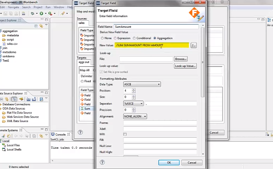The width and height of the screenshot is (273, 169).
Task: Switch to the Console tab
Action: point(60,134)
